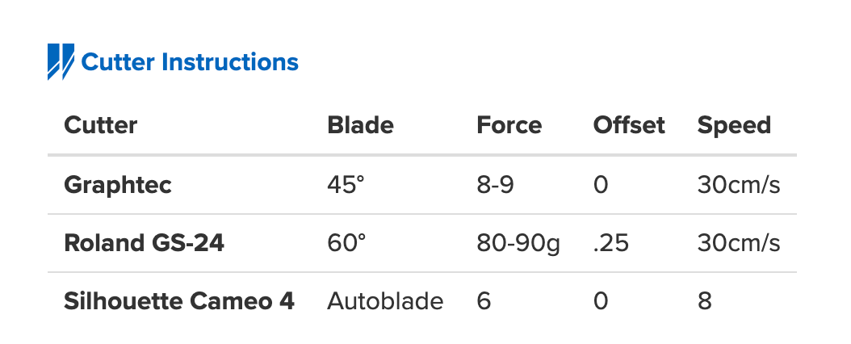Viewport: 851px width, 344px height.
Task: Click the 45° blade value
Action: tap(346, 185)
